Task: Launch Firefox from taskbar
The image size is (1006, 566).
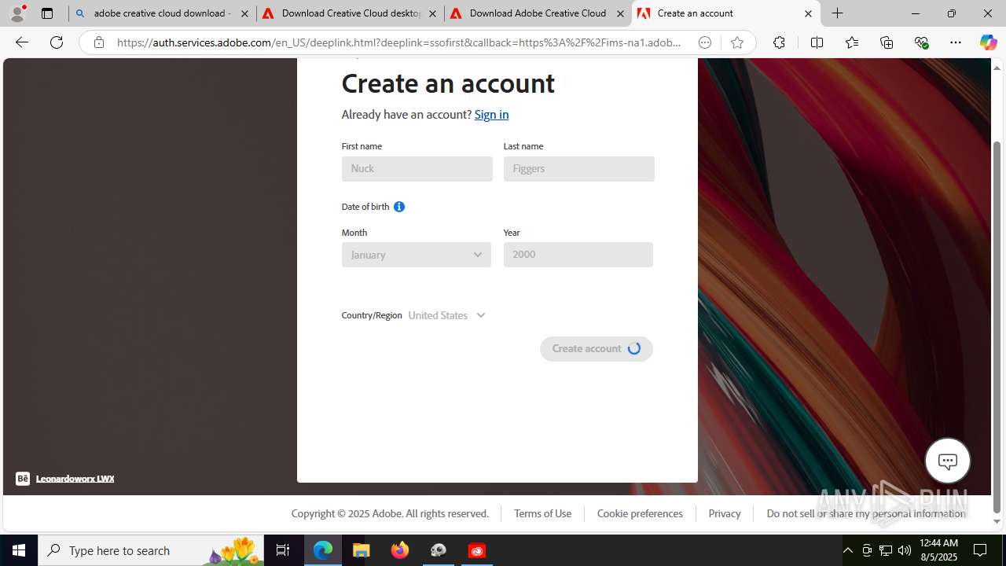Action: point(400,550)
